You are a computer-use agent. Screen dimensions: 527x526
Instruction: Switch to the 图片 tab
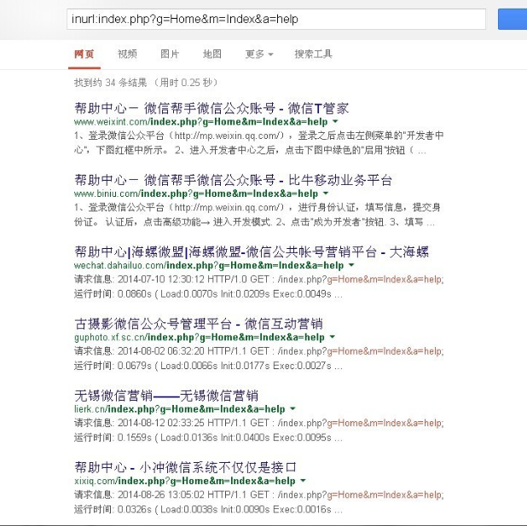point(170,54)
